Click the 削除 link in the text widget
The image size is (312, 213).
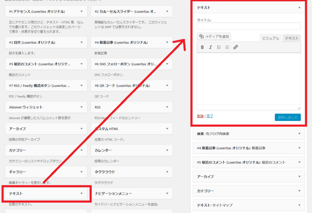pyautogui.click(x=200, y=116)
